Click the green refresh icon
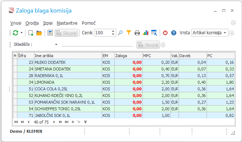The height and width of the screenshot is (142, 242). [x=15, y=33]
